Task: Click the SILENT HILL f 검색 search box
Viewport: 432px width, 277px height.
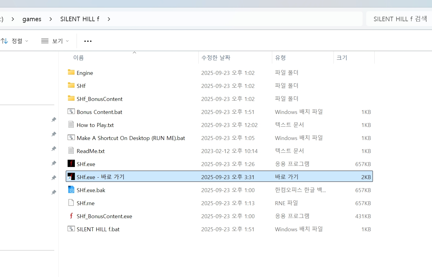Action: 399,19
